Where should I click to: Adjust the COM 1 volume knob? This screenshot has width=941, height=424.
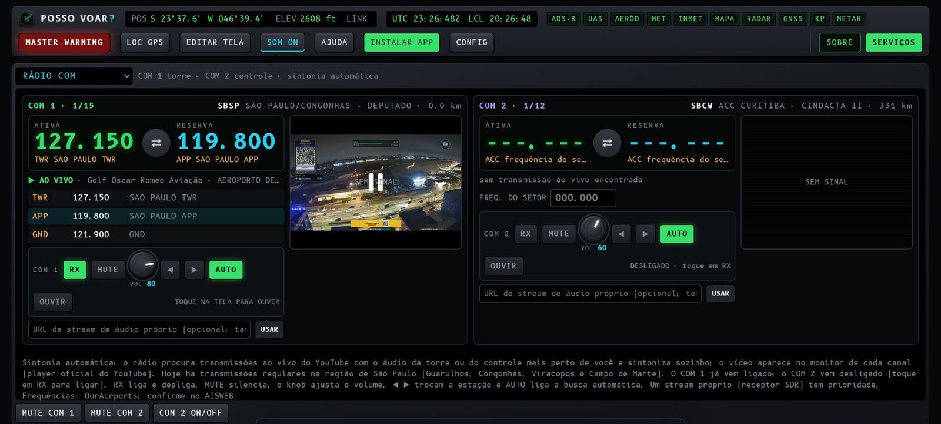pyautogui.click(x=143, y=265)
